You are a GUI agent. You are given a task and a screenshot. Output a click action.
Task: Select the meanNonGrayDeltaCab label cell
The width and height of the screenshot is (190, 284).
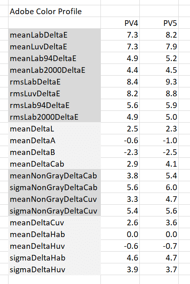coord(54,175)
